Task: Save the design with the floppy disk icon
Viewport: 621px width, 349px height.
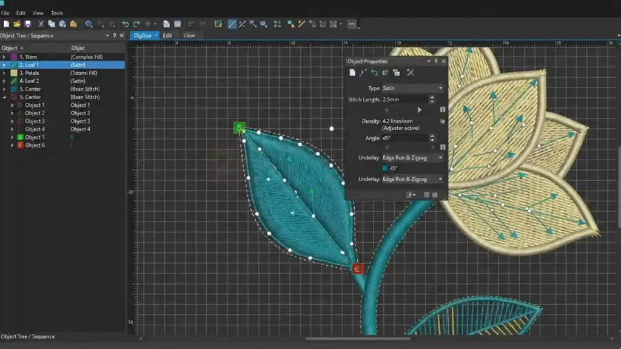Action: pos(28,24)
